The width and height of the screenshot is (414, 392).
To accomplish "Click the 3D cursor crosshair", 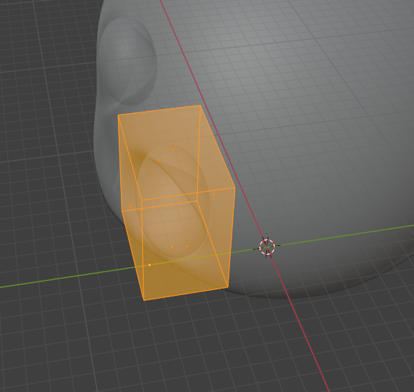I will click(267, 247).
